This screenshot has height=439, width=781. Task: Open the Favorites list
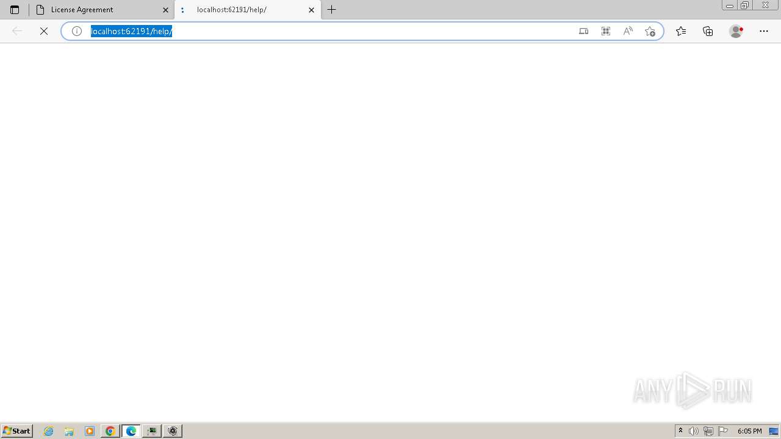[681, 31]
